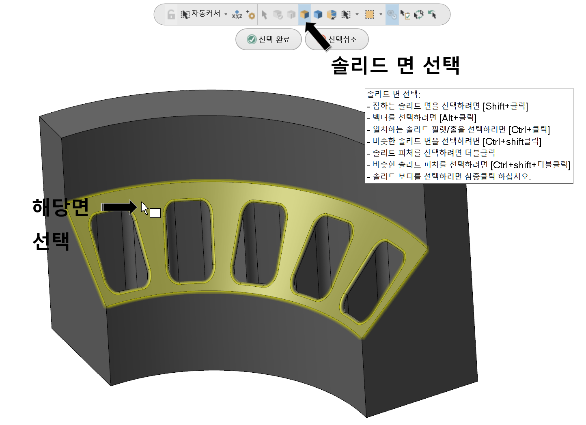Click the padlock unlock icon
Viewport: 586px width, 425px height.
coord(171,15)
